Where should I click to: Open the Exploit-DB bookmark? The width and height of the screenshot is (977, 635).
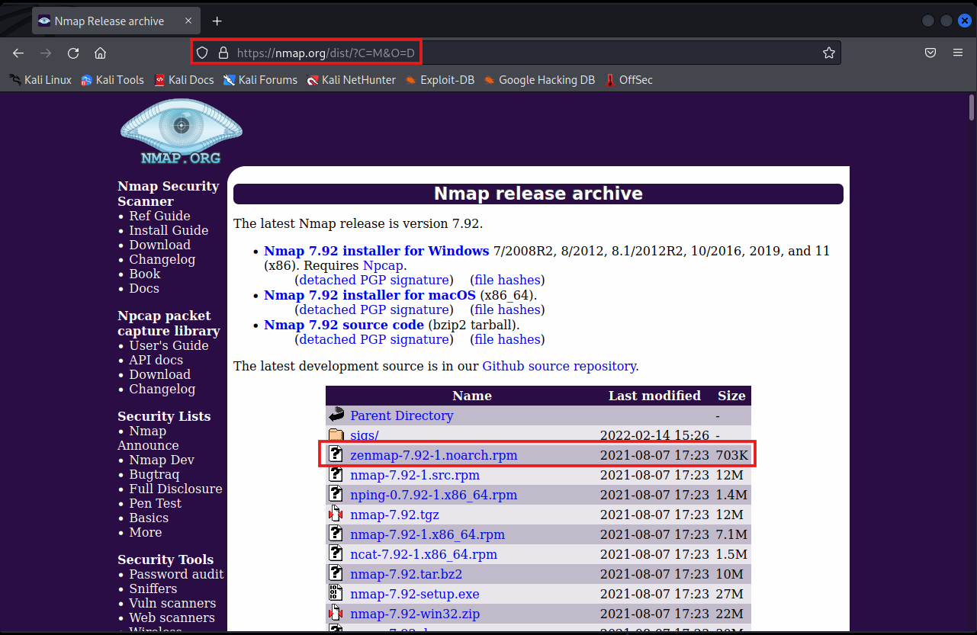[x=440, y=79]
